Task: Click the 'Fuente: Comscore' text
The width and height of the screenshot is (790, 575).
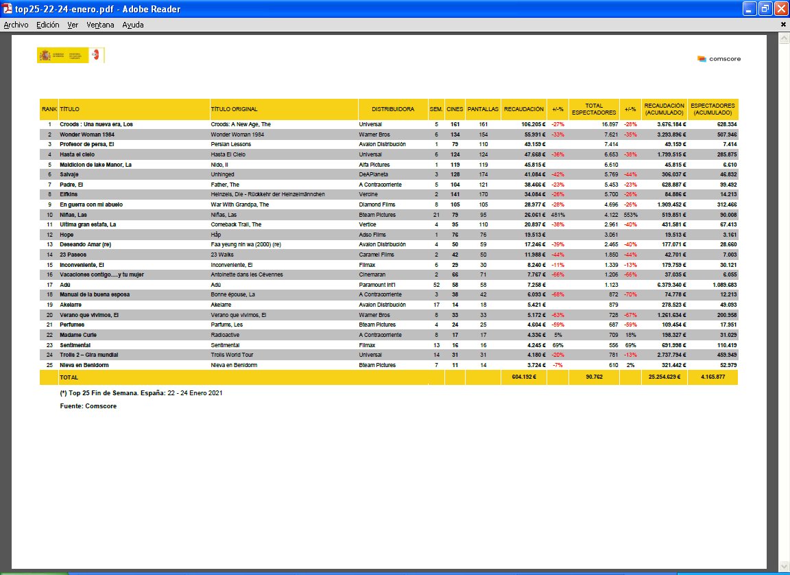Action: [x=88, y=406]
